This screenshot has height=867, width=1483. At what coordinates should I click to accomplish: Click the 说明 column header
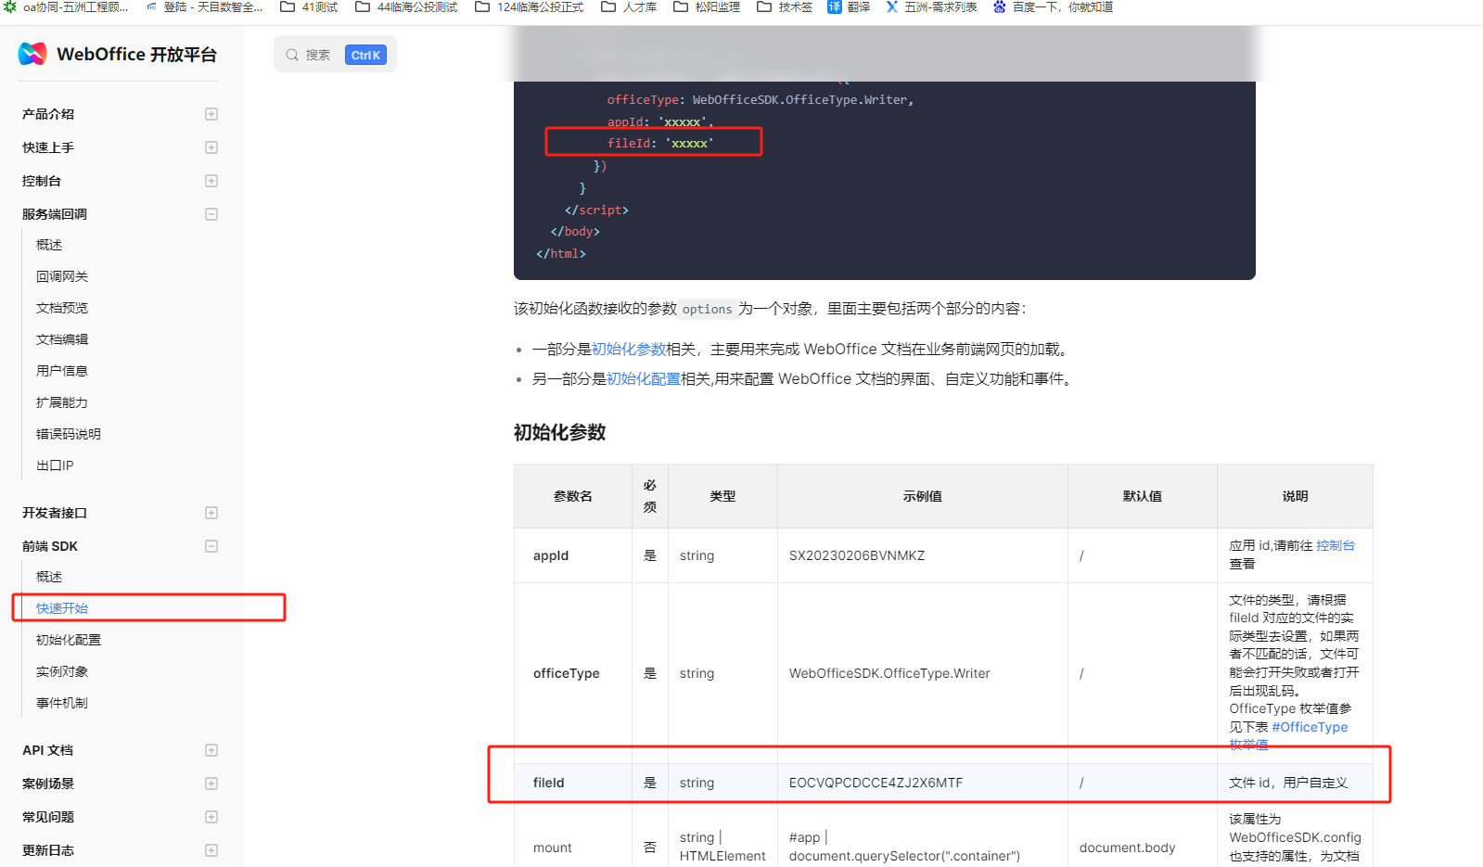(x=1296, y=496)
